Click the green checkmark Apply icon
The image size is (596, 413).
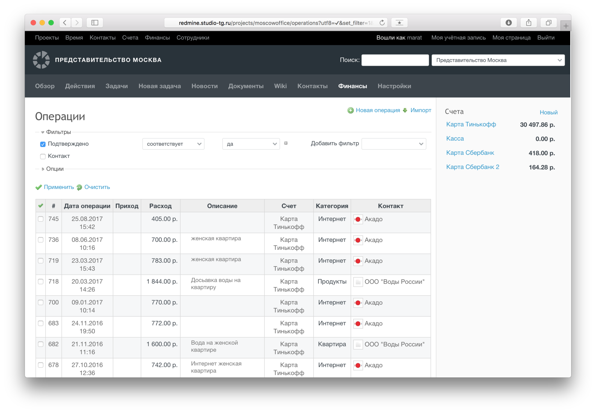tap(38, 187)
